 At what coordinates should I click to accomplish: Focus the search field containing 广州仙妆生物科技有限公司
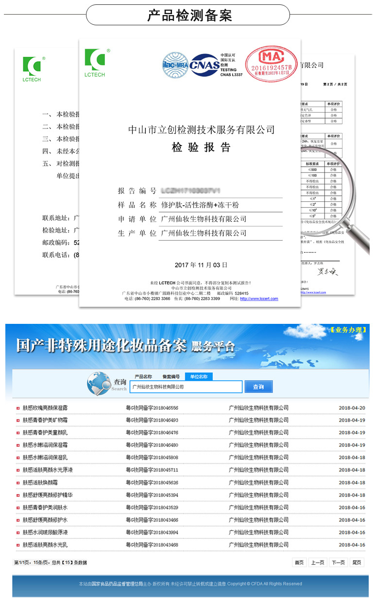(x=186, y=387)
